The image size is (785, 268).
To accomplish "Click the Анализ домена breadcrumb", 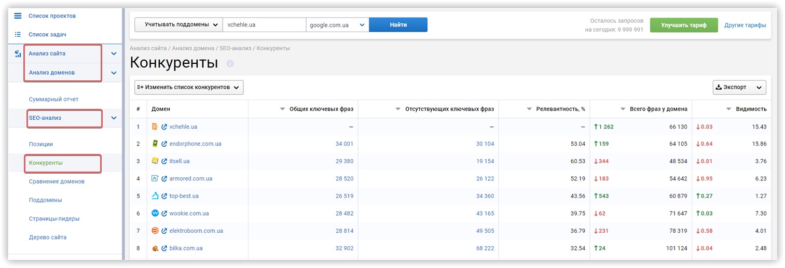I will pyautogui.click(x=193, y=48).
